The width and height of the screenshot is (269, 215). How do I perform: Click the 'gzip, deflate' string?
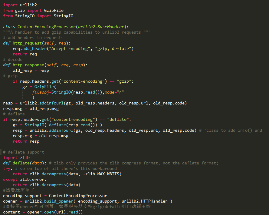113,48
